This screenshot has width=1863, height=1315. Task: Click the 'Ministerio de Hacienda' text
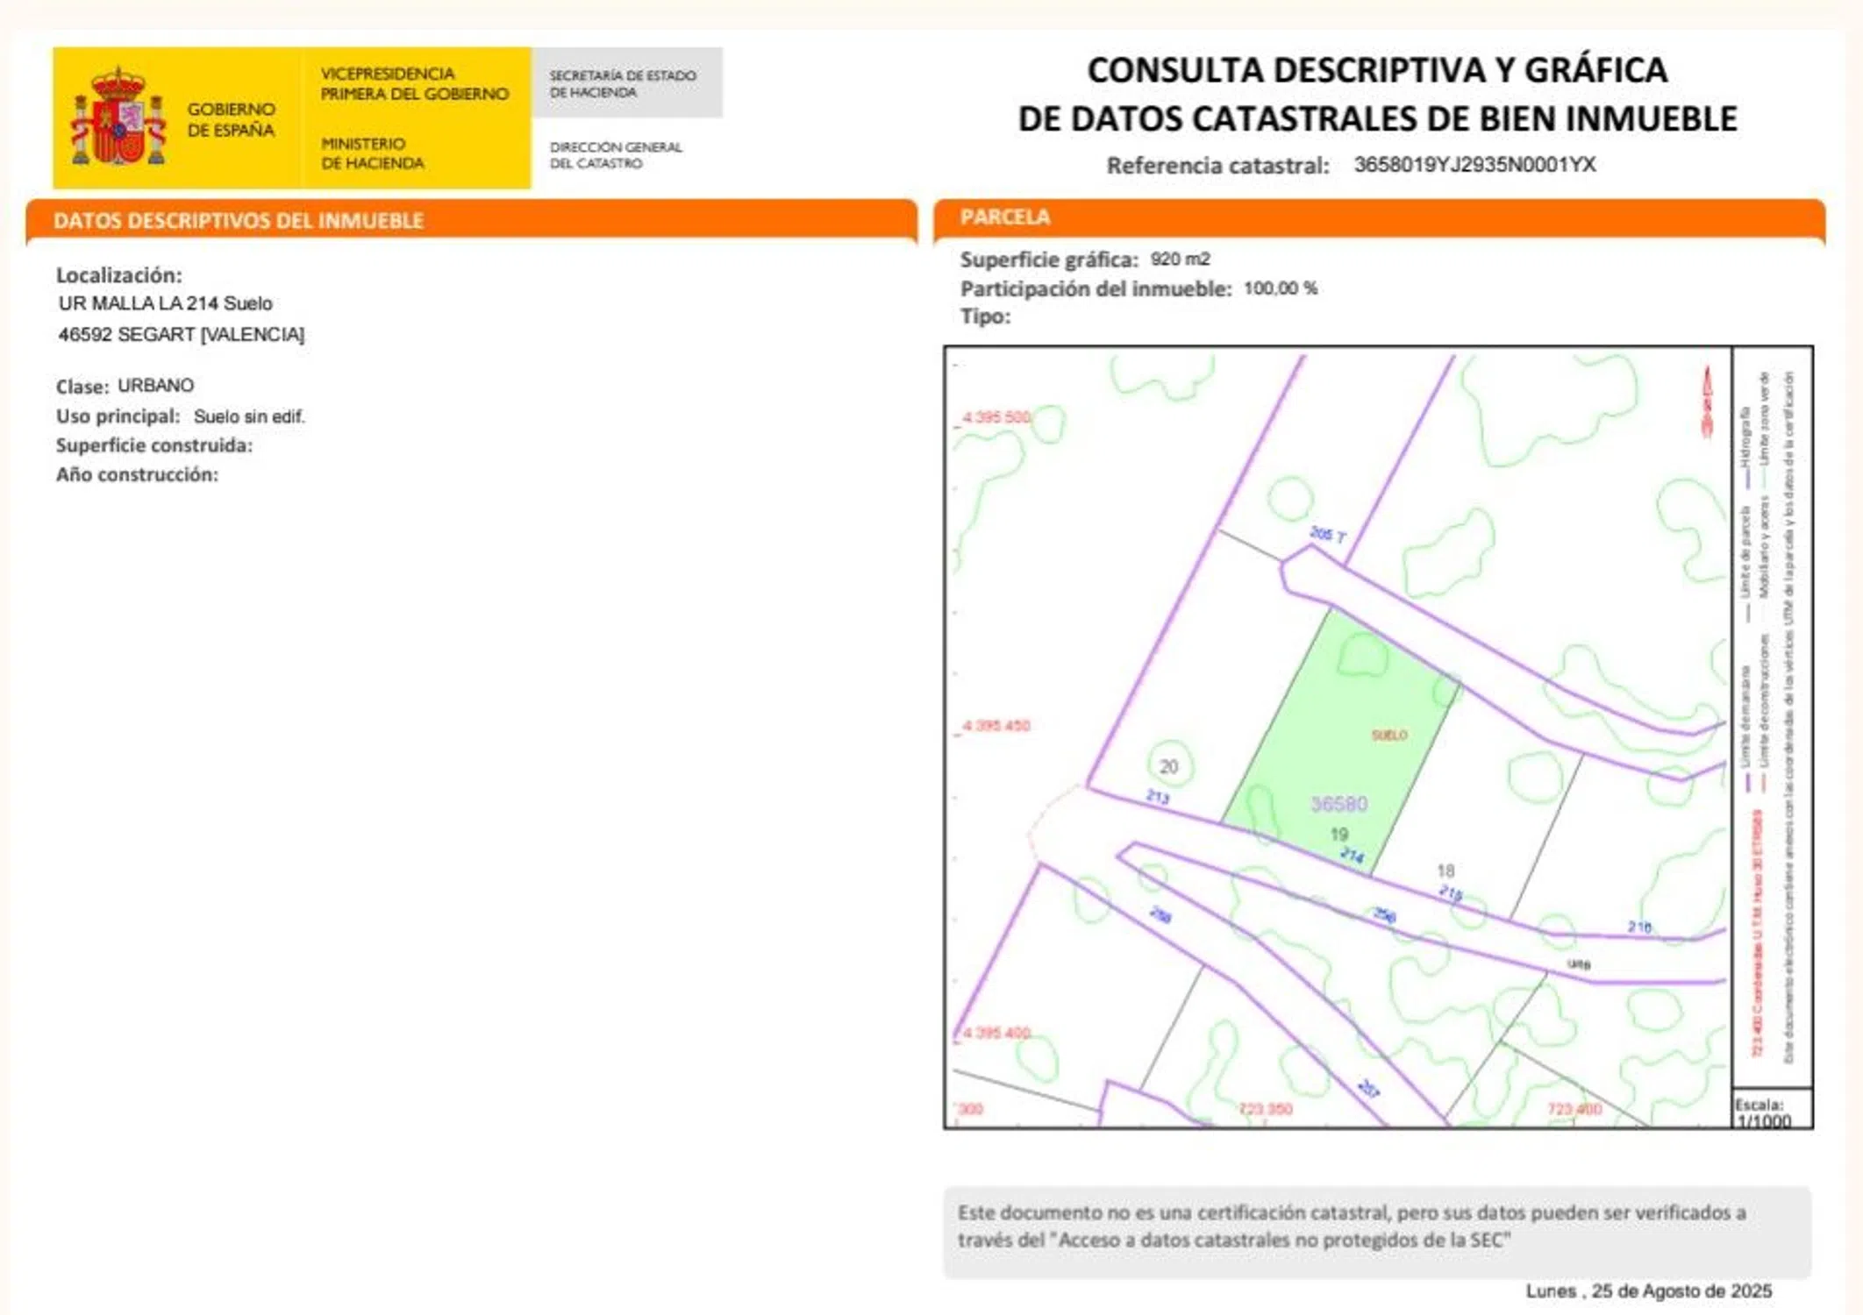(x=372, y=153)
